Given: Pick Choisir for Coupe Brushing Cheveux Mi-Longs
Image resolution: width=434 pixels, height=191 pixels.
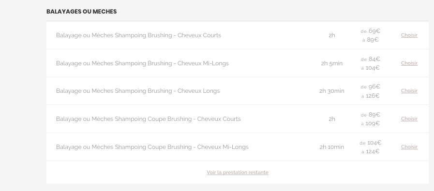Looking at the screenshot, I should [409, 147].
